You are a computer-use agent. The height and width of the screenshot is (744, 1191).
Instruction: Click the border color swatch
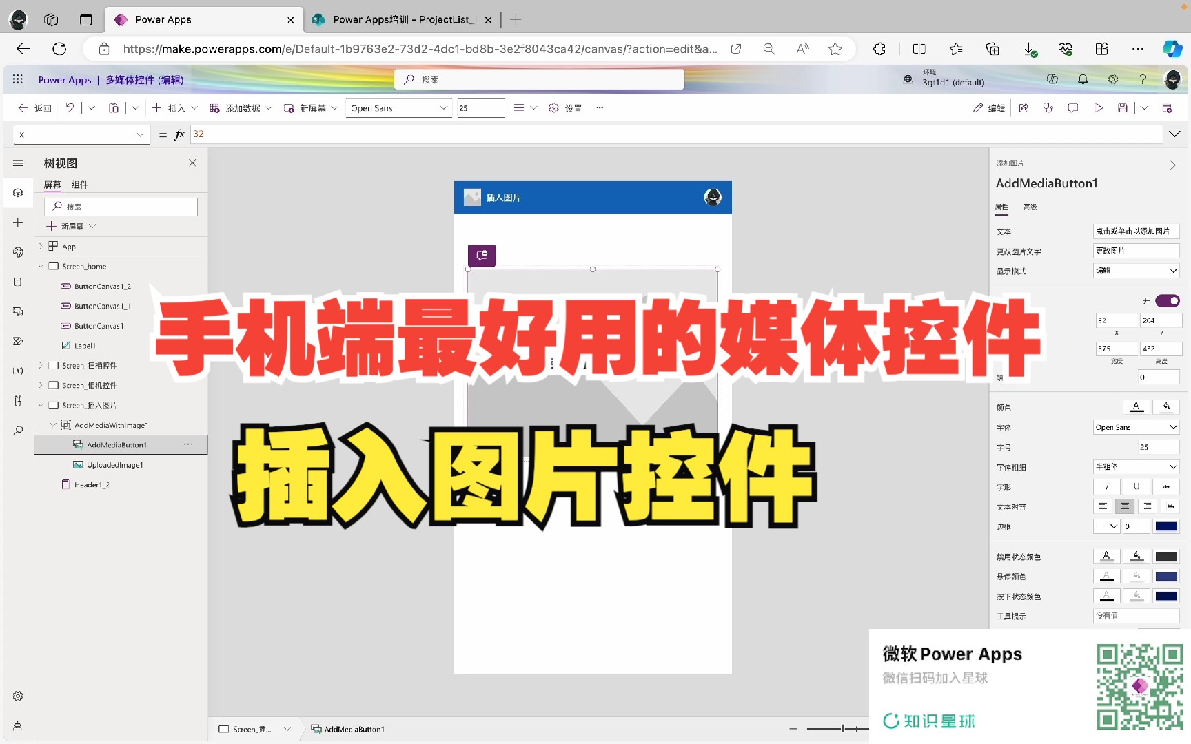point(1166,526)
